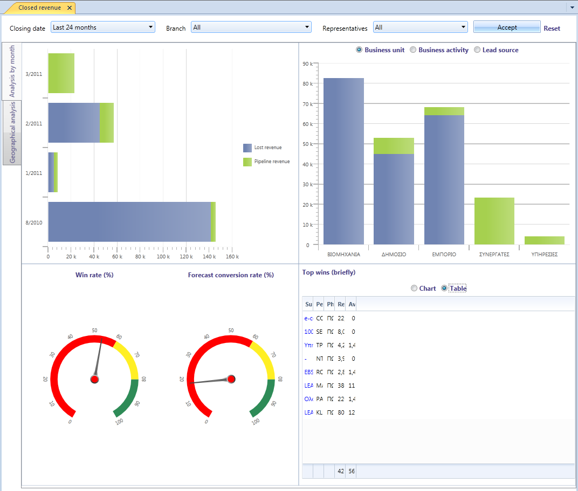578x491 pixels.
Task: Click the ΒΙΟΜΗΧΑΝΙΑ bar in the chart
Action: [343, 161]
